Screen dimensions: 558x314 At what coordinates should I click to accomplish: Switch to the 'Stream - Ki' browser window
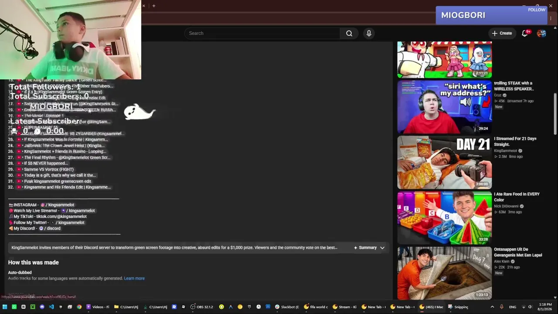tap(345, 307)
